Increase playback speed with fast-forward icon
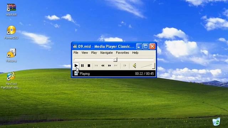This screenshot has height=128, width=228. (x=109, y=65)
